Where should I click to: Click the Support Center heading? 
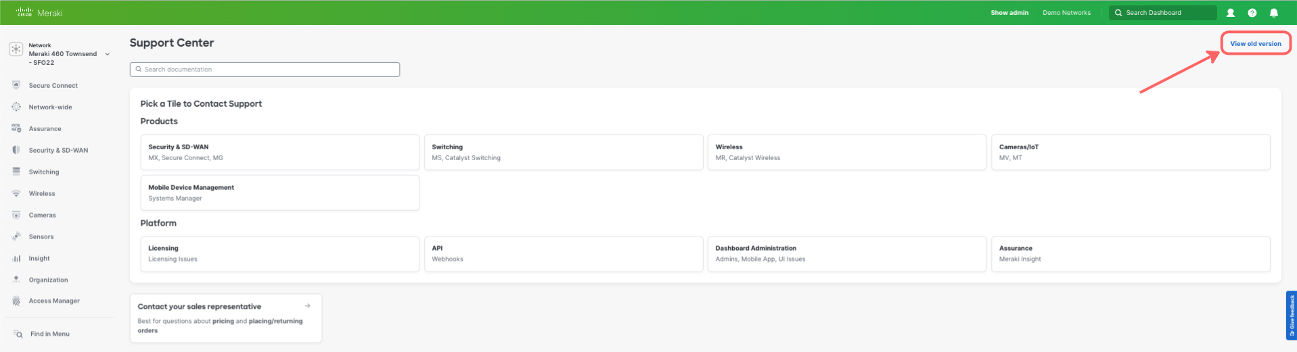172,43
